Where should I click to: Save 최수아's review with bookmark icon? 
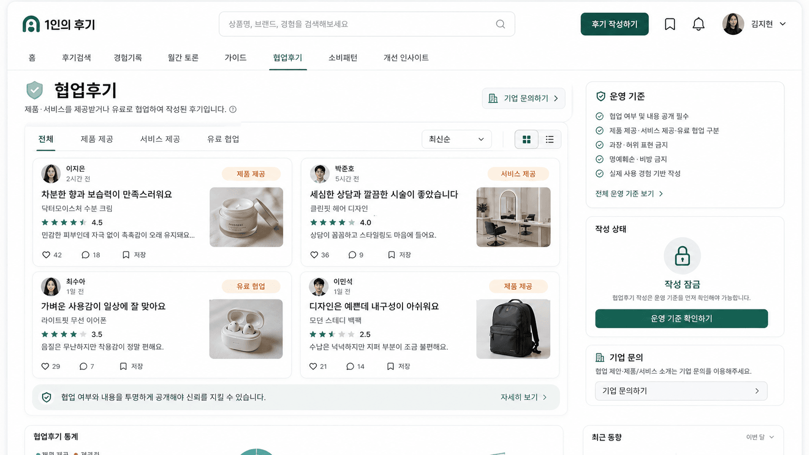123,367
